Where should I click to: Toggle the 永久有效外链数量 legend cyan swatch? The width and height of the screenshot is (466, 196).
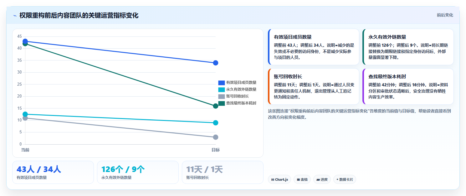tap(222, 89)
